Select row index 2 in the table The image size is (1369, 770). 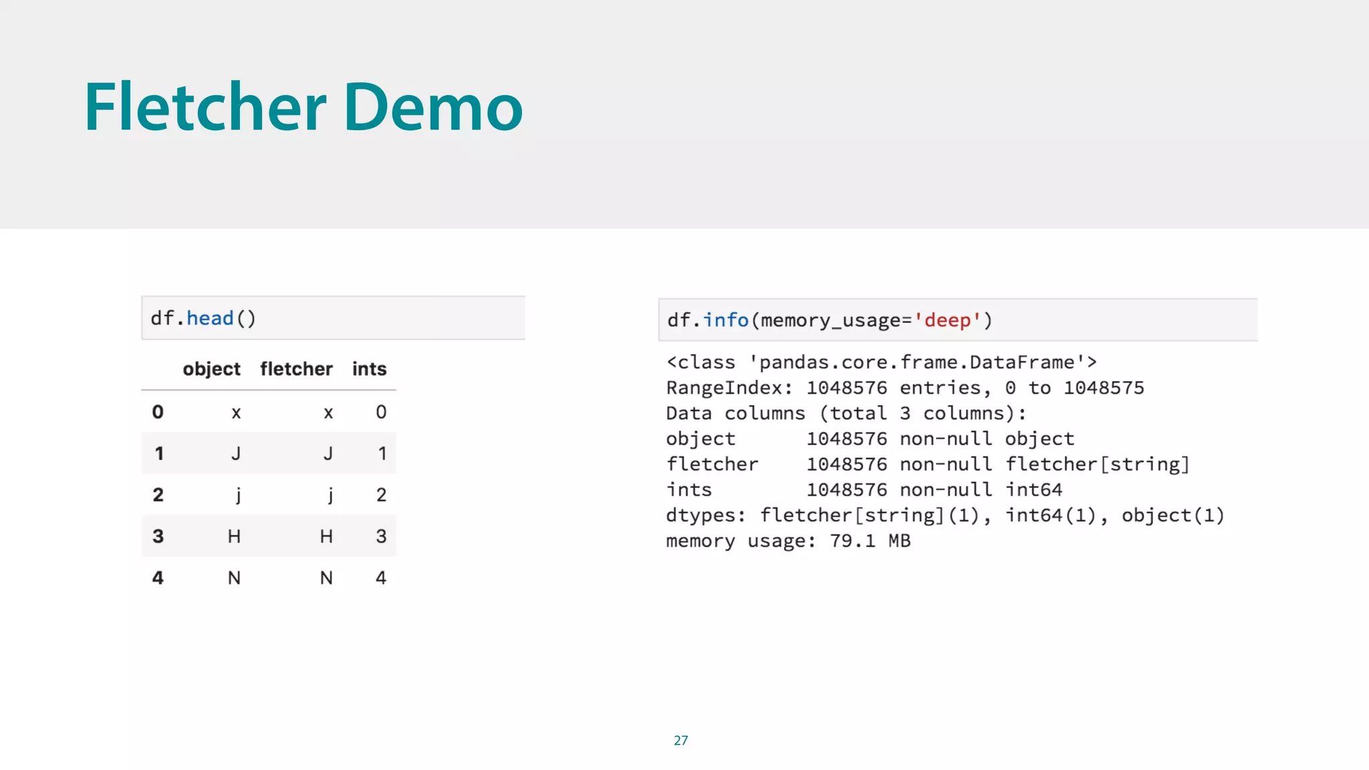click(158, 495)
